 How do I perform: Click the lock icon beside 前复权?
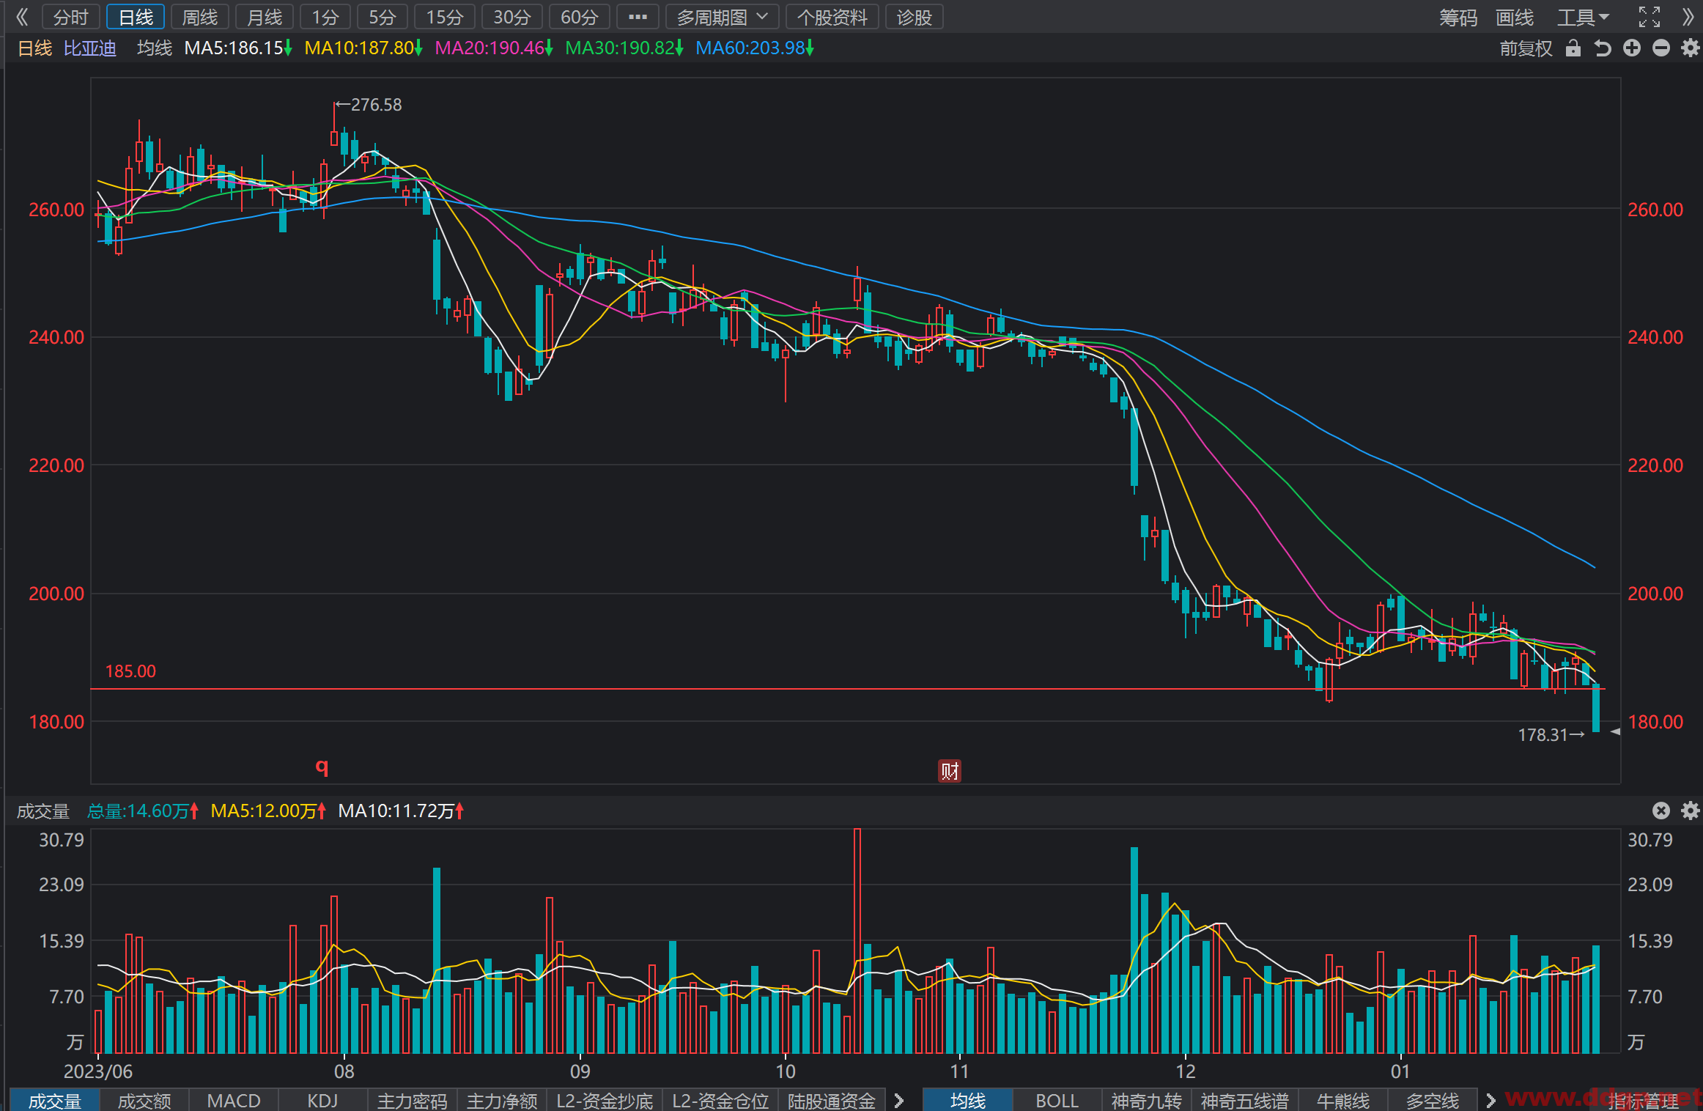[1573, 48]
